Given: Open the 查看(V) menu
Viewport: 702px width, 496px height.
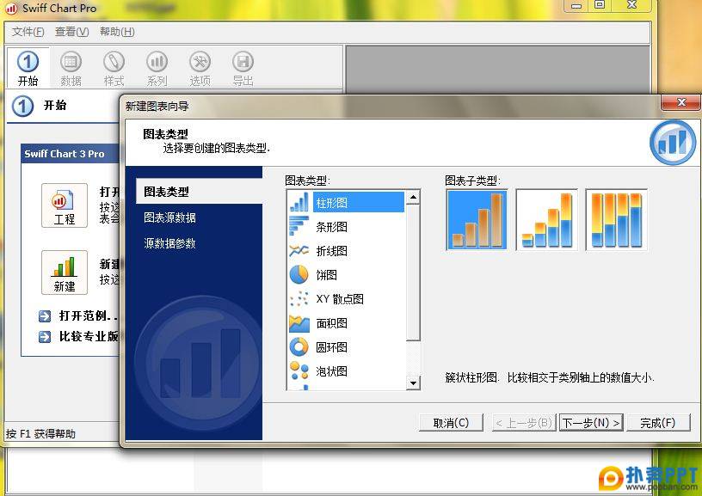Looking at the screenshot, I should coord(71,32).
